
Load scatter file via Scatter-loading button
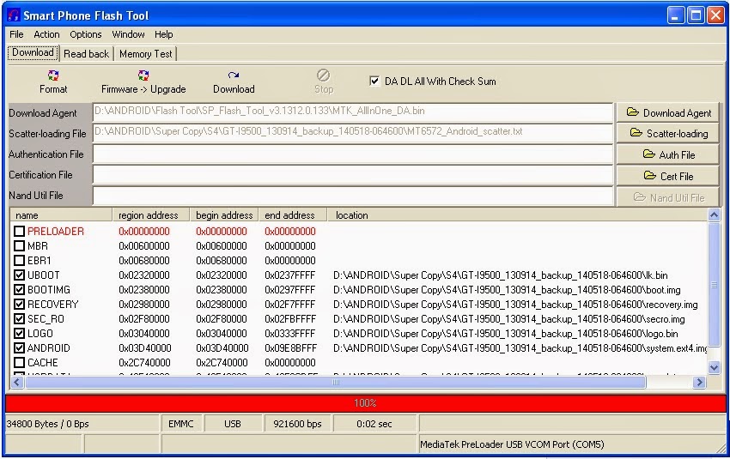pyautogui.click(x=667, y=134)
